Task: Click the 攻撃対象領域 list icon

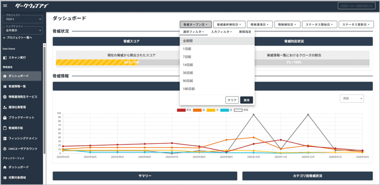Action: [5, 178]
